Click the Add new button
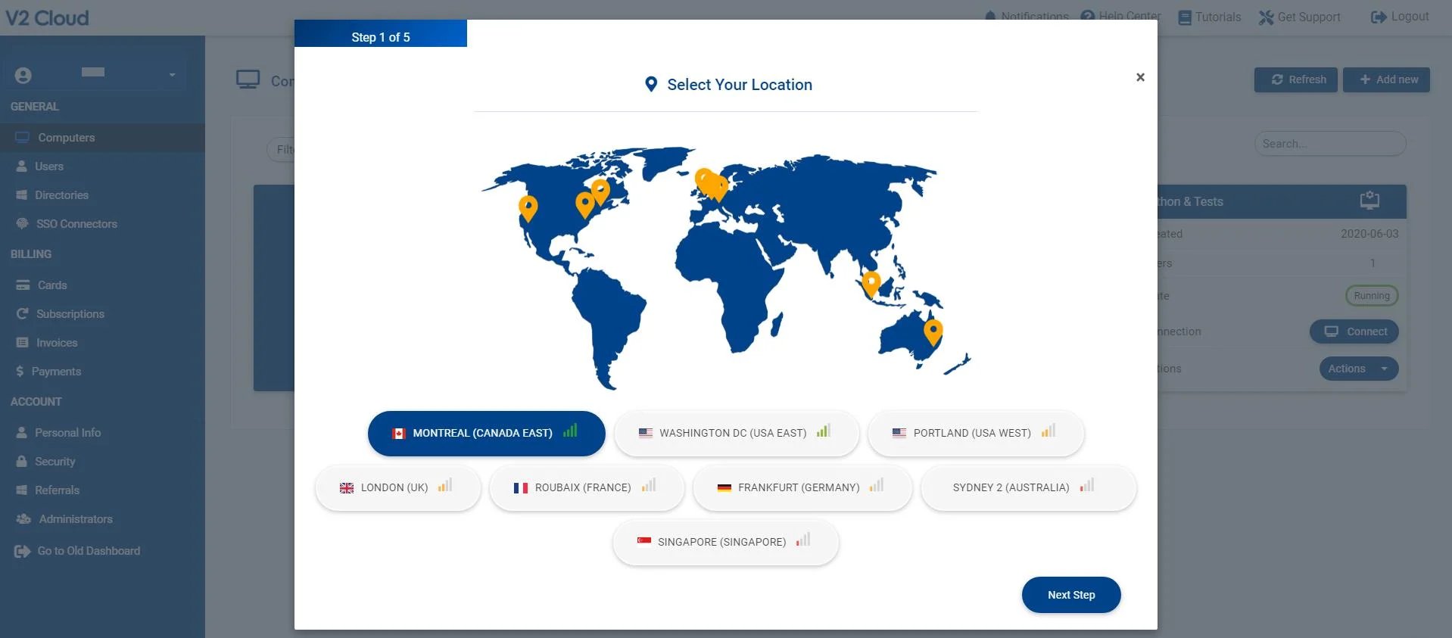 [x=1385, y=79]
